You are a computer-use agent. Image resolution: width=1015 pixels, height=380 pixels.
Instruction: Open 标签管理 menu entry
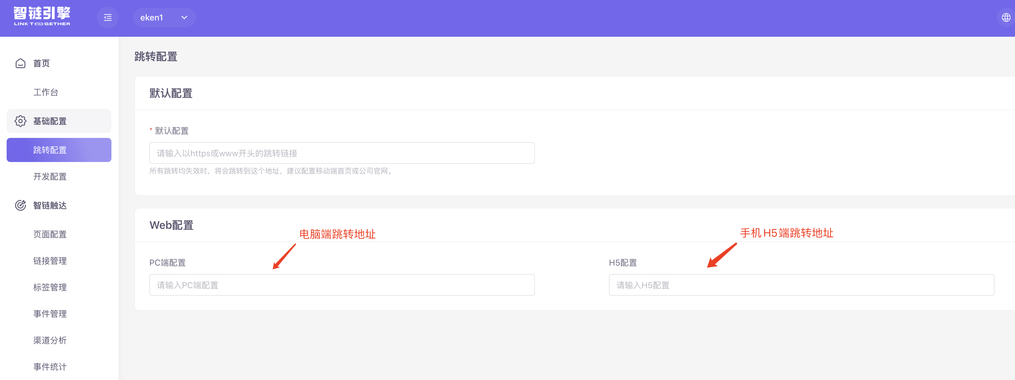pyautogui.click(x=50, y=287)
